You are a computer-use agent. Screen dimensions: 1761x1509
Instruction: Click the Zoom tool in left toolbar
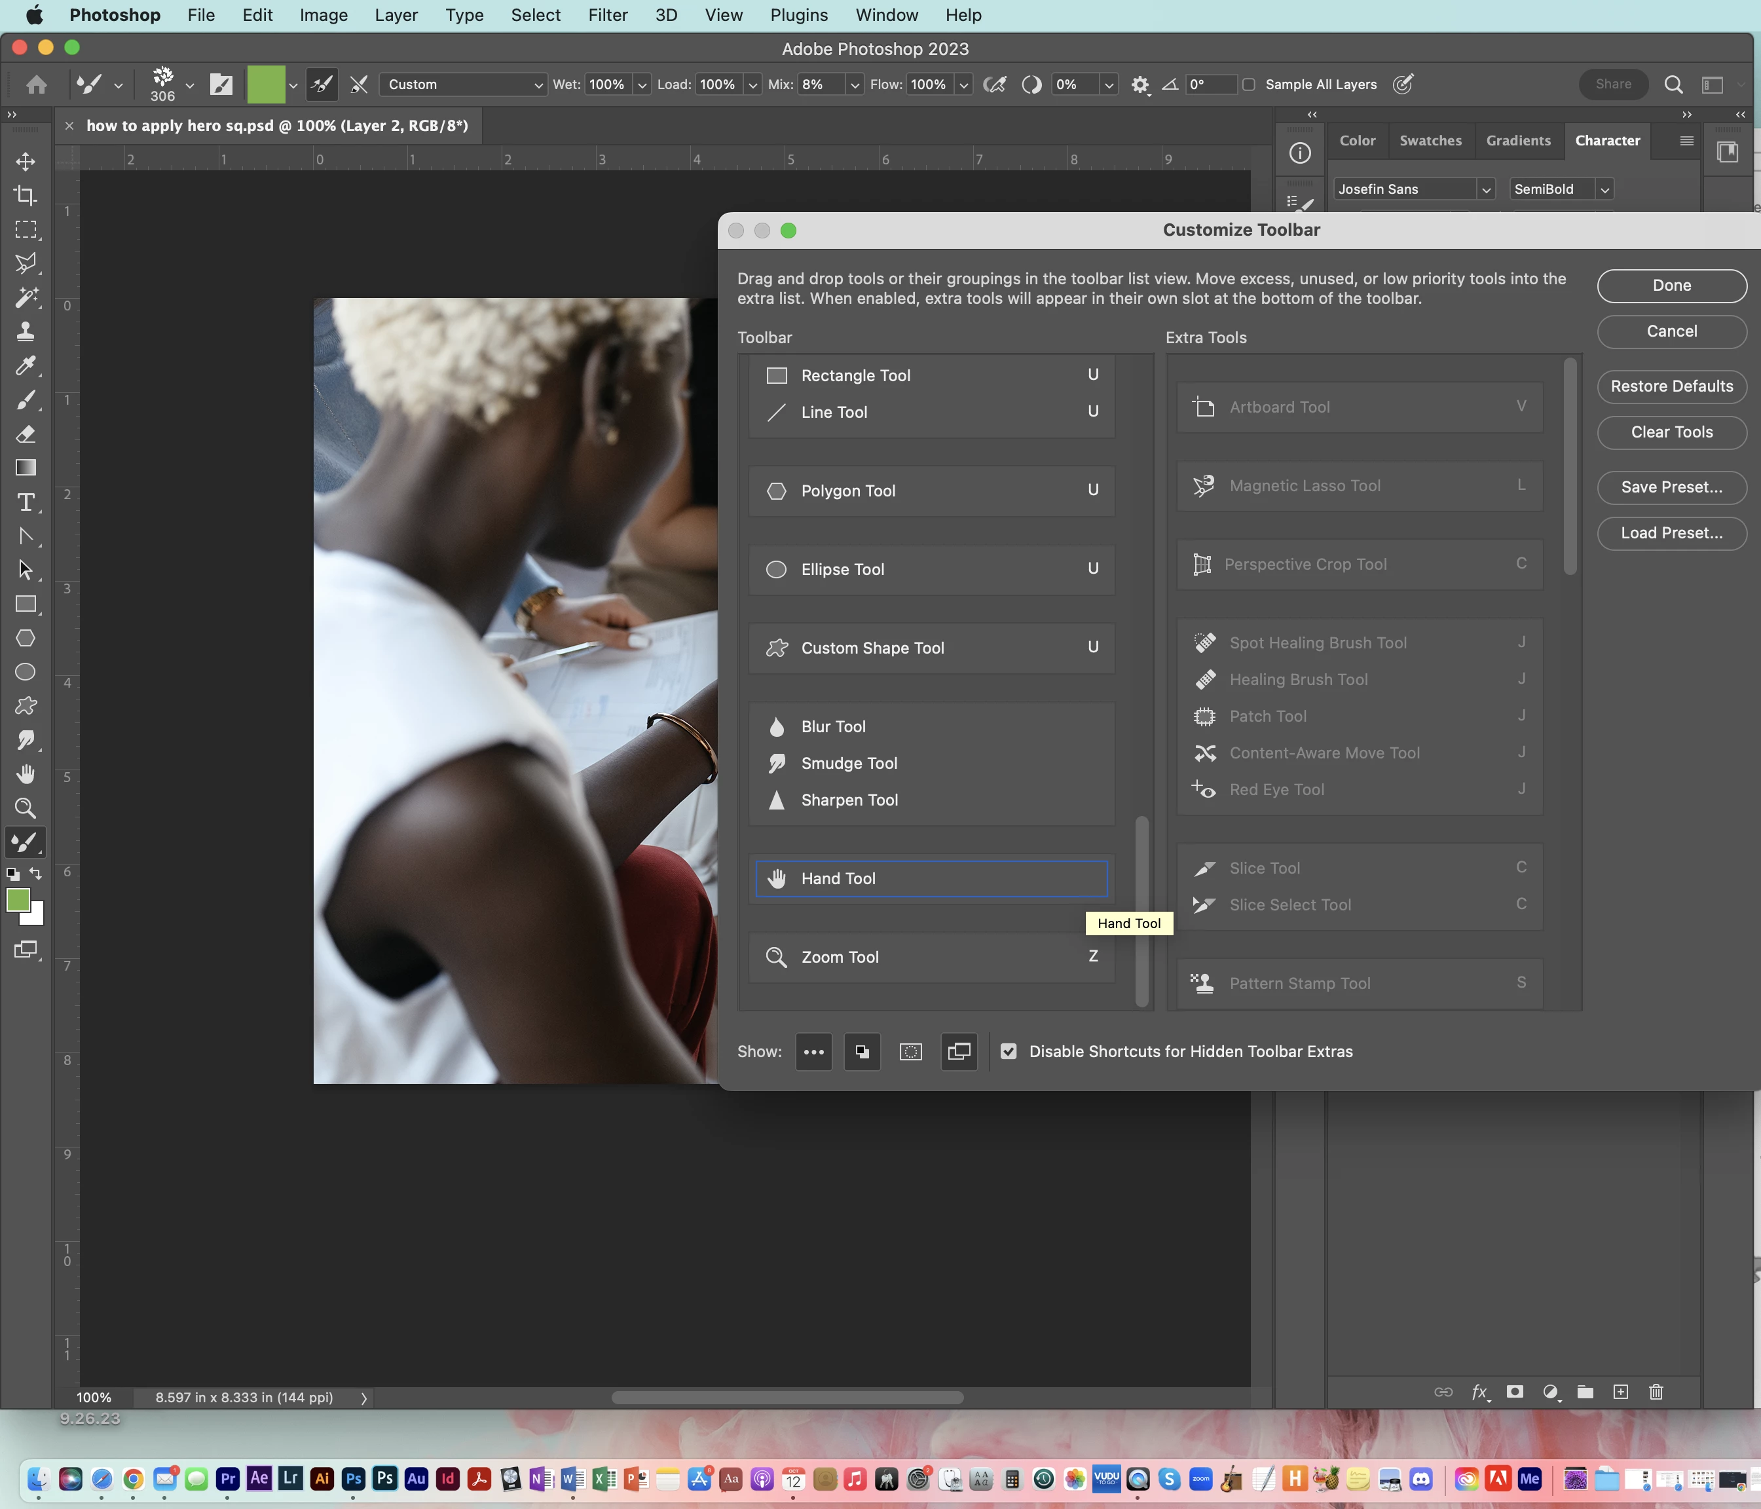coord(26,808)
